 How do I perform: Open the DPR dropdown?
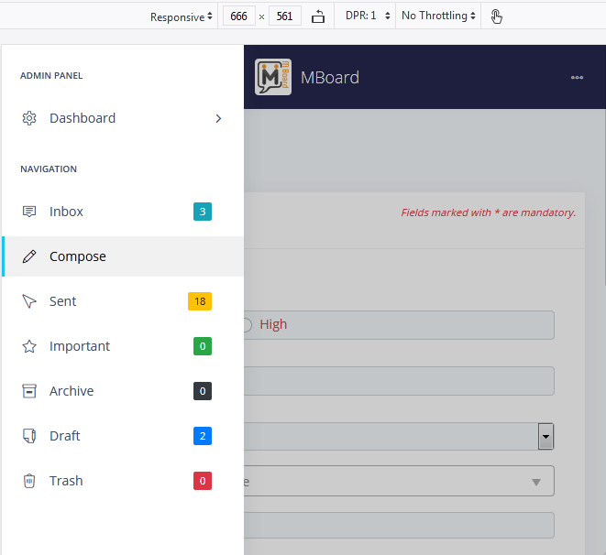(369, 16)
